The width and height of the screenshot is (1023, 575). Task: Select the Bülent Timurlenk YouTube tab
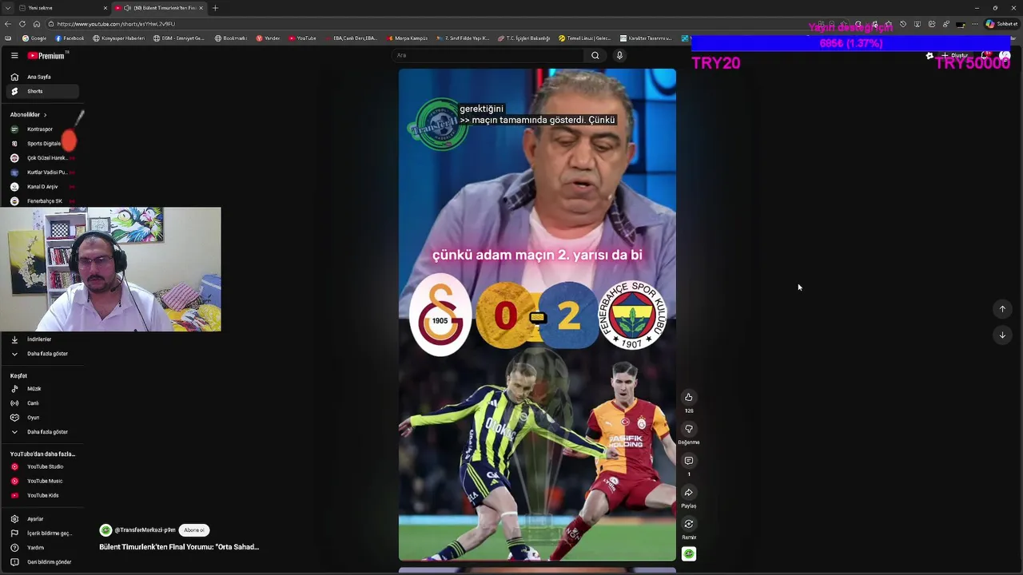160,8
